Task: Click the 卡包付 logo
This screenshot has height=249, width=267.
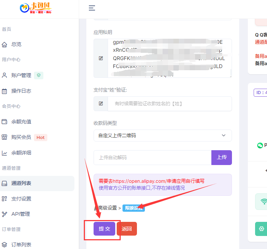Action: [x=36, y=8]
